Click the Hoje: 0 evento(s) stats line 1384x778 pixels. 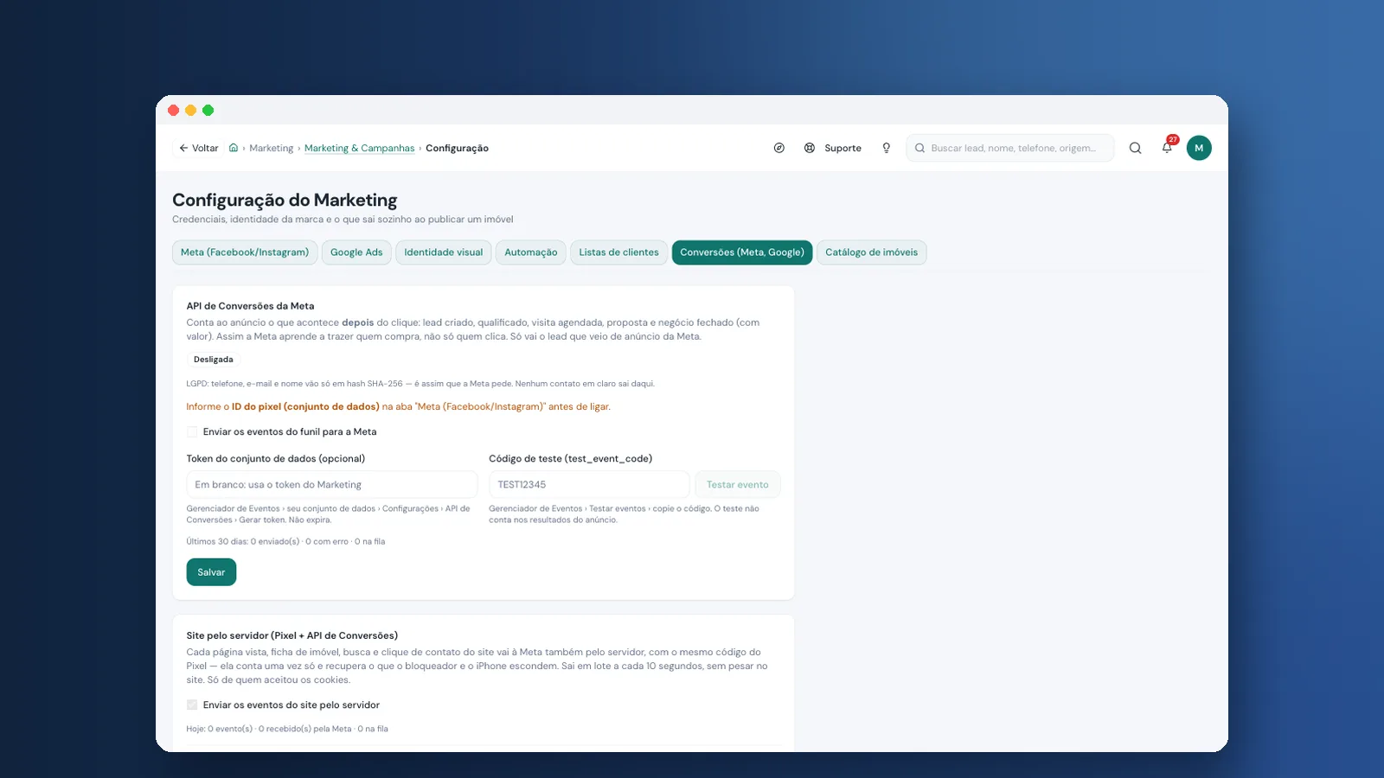287,729
